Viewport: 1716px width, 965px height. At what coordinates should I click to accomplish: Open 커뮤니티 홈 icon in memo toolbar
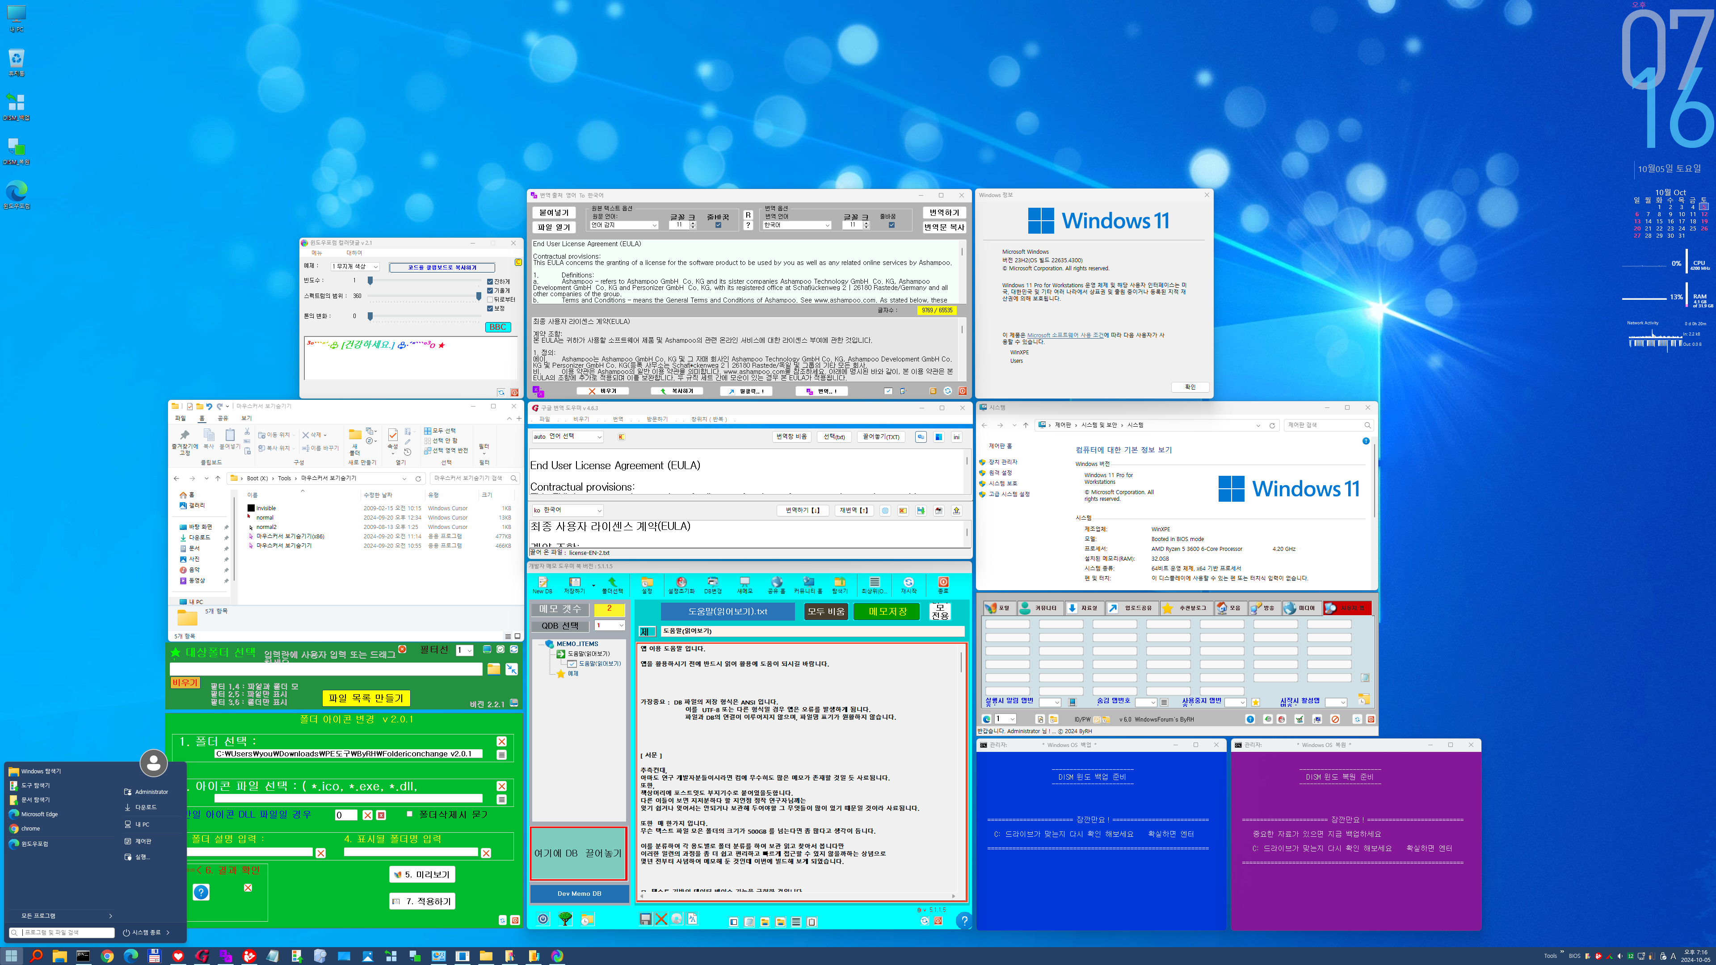tap(808, 585)
